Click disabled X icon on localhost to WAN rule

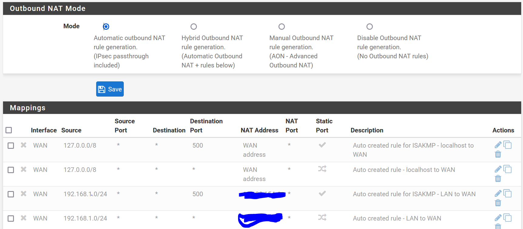click(x=23, y=169)
